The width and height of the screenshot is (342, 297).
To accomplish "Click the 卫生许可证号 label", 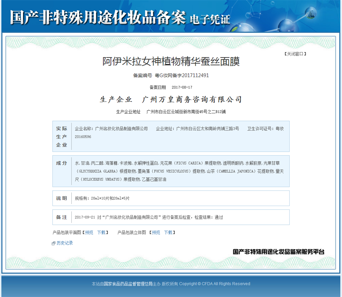I will click(260, 129).
